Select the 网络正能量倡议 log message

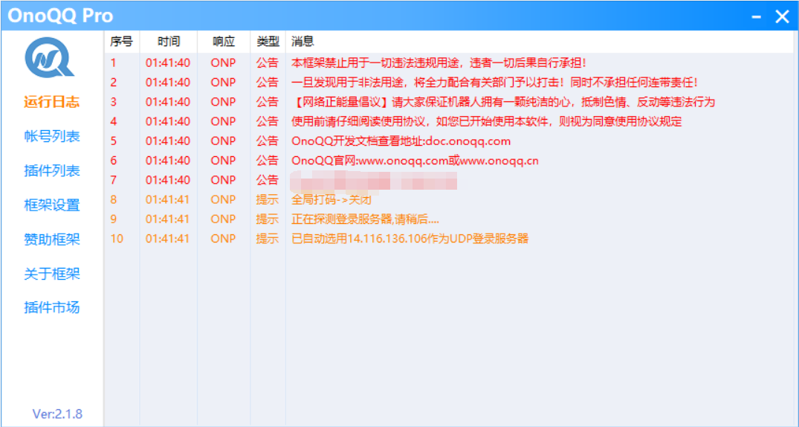pyautogui.click(x=503, y=102)
